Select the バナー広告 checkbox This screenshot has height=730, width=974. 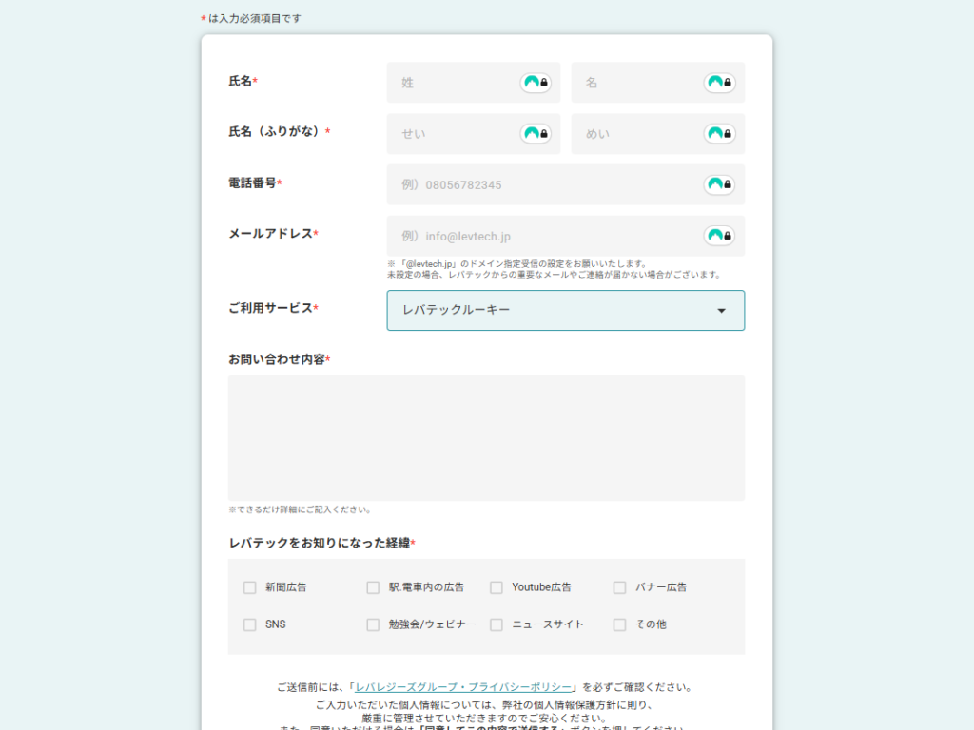(620, 587)
